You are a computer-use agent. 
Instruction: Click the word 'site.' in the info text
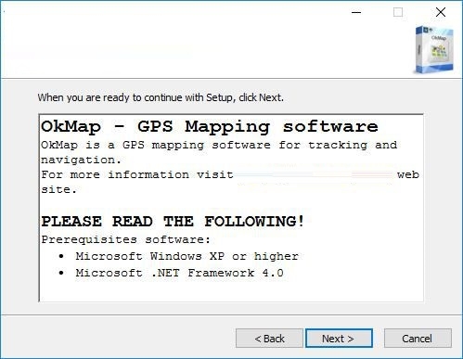[x=58, y=189]
